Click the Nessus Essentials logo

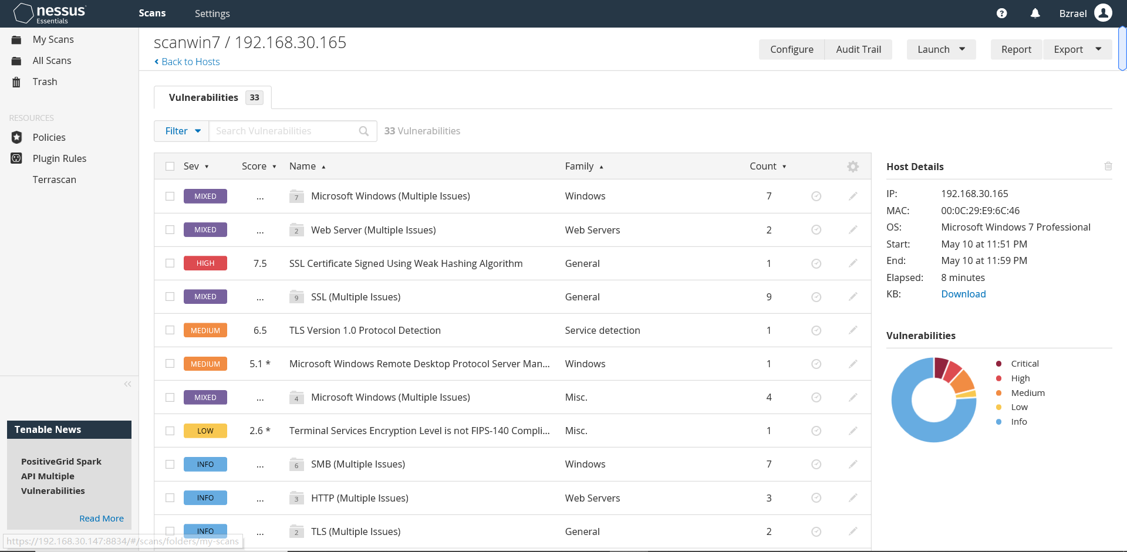pos(50,13)
